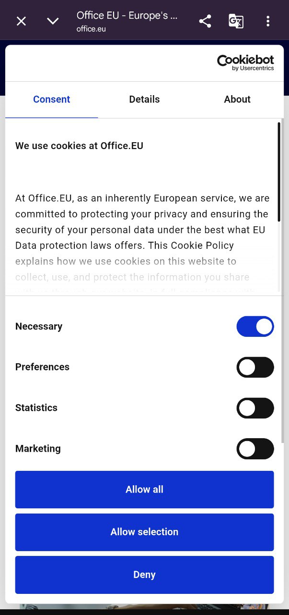289x615 pixels.
Task: Click the Allow selection button
Action: click(x=144, y=532)
